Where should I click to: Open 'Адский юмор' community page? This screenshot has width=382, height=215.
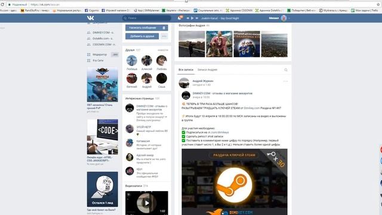tap(145, 155)
